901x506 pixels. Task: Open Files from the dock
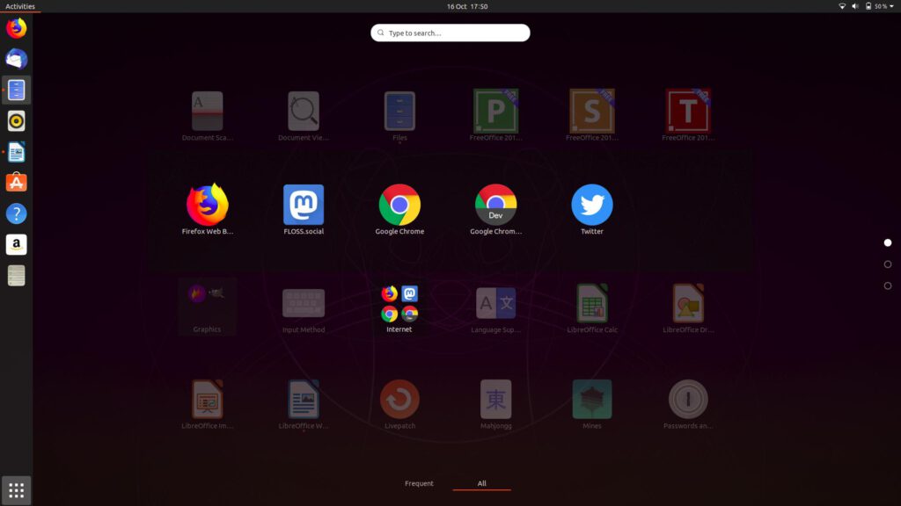click(16, 90)
